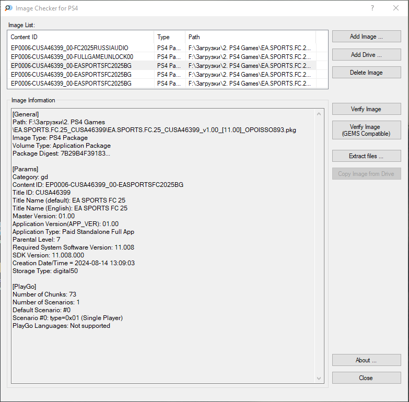This screenshot has height=402, width=409.
Task: Select the FULLGAMEUNLOCK00 image row
Action: [163, 57]
